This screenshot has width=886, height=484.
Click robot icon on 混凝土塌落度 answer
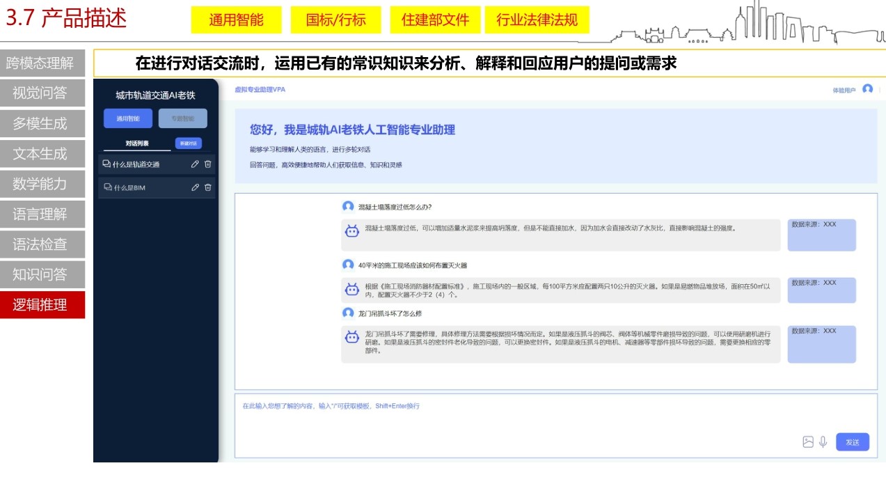tap(352, 230)
